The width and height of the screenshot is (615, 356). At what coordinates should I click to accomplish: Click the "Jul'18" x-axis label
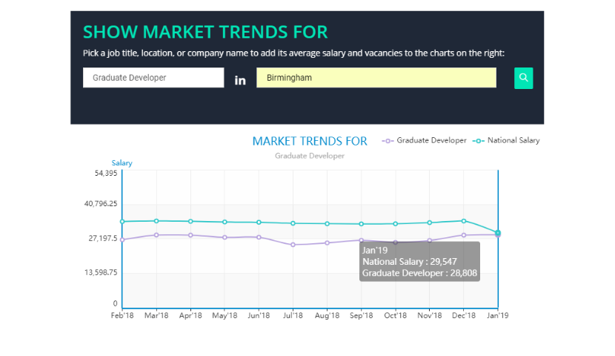[293, 315]
